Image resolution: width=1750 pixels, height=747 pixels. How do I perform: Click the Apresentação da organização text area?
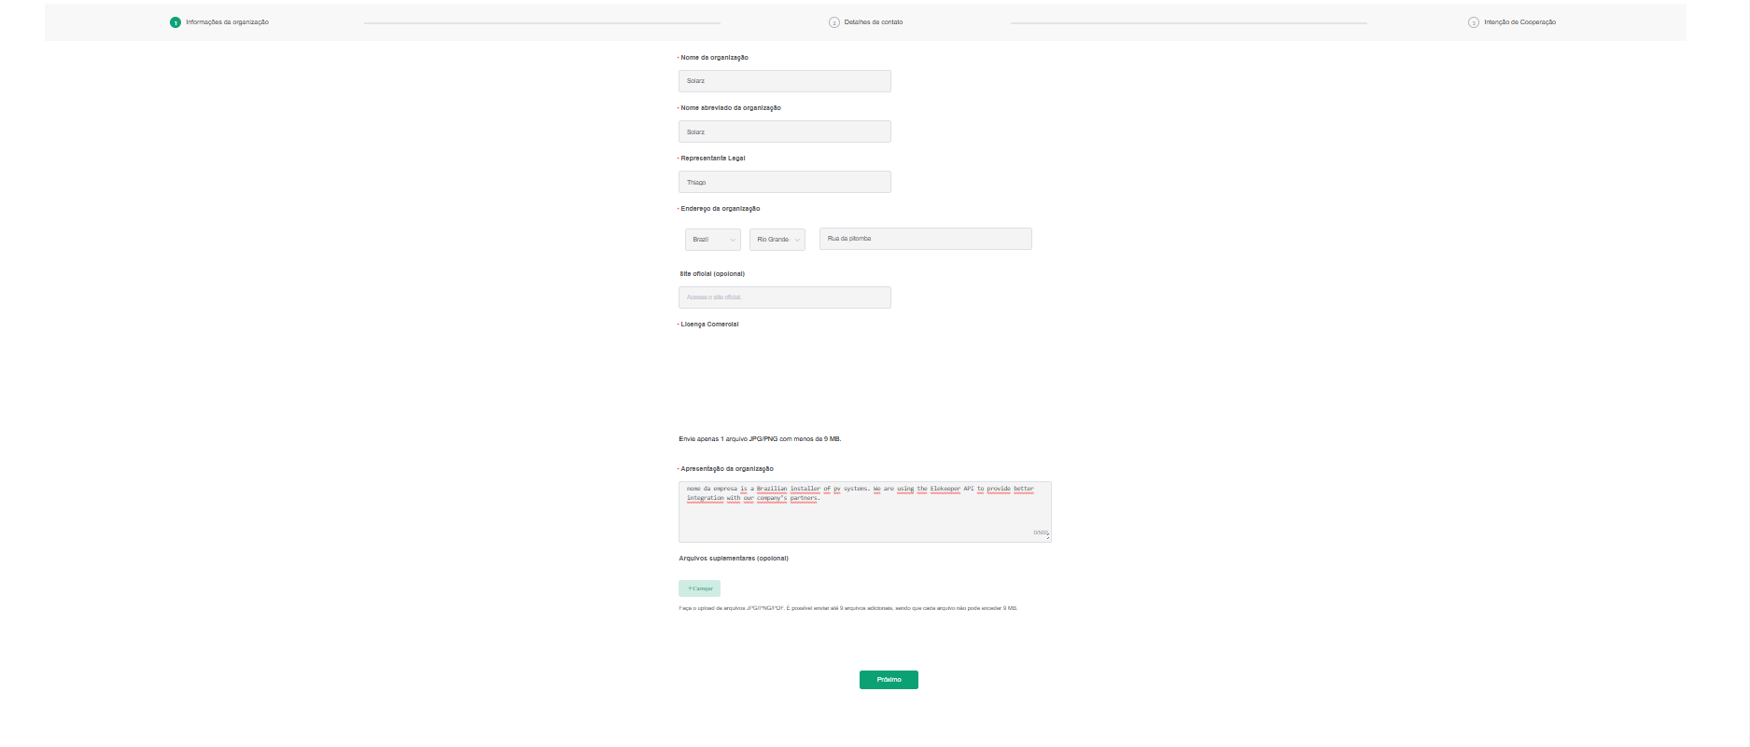(x=865, y=512)
